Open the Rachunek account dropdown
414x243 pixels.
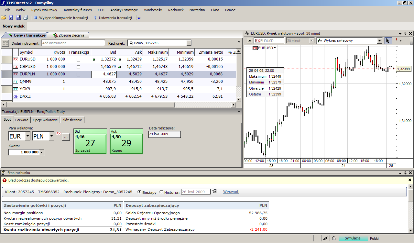click(189, 43)
